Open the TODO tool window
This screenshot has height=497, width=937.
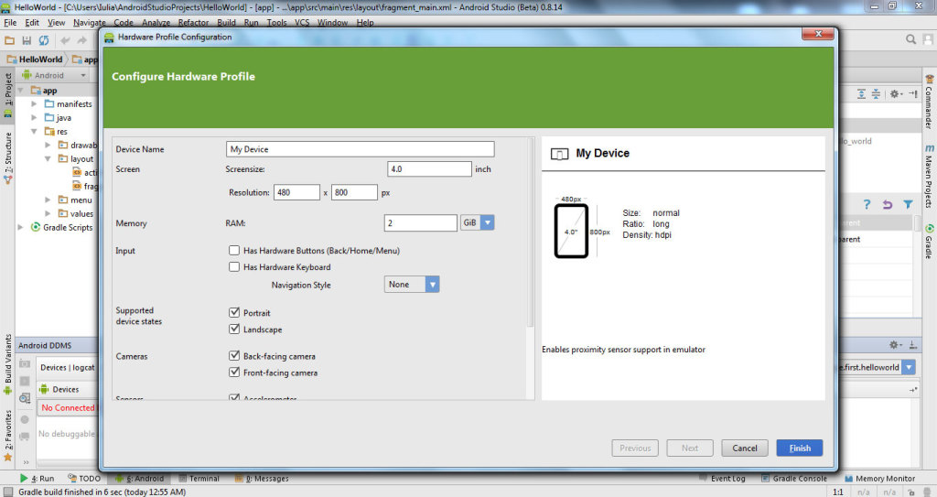tap(84, 479)
